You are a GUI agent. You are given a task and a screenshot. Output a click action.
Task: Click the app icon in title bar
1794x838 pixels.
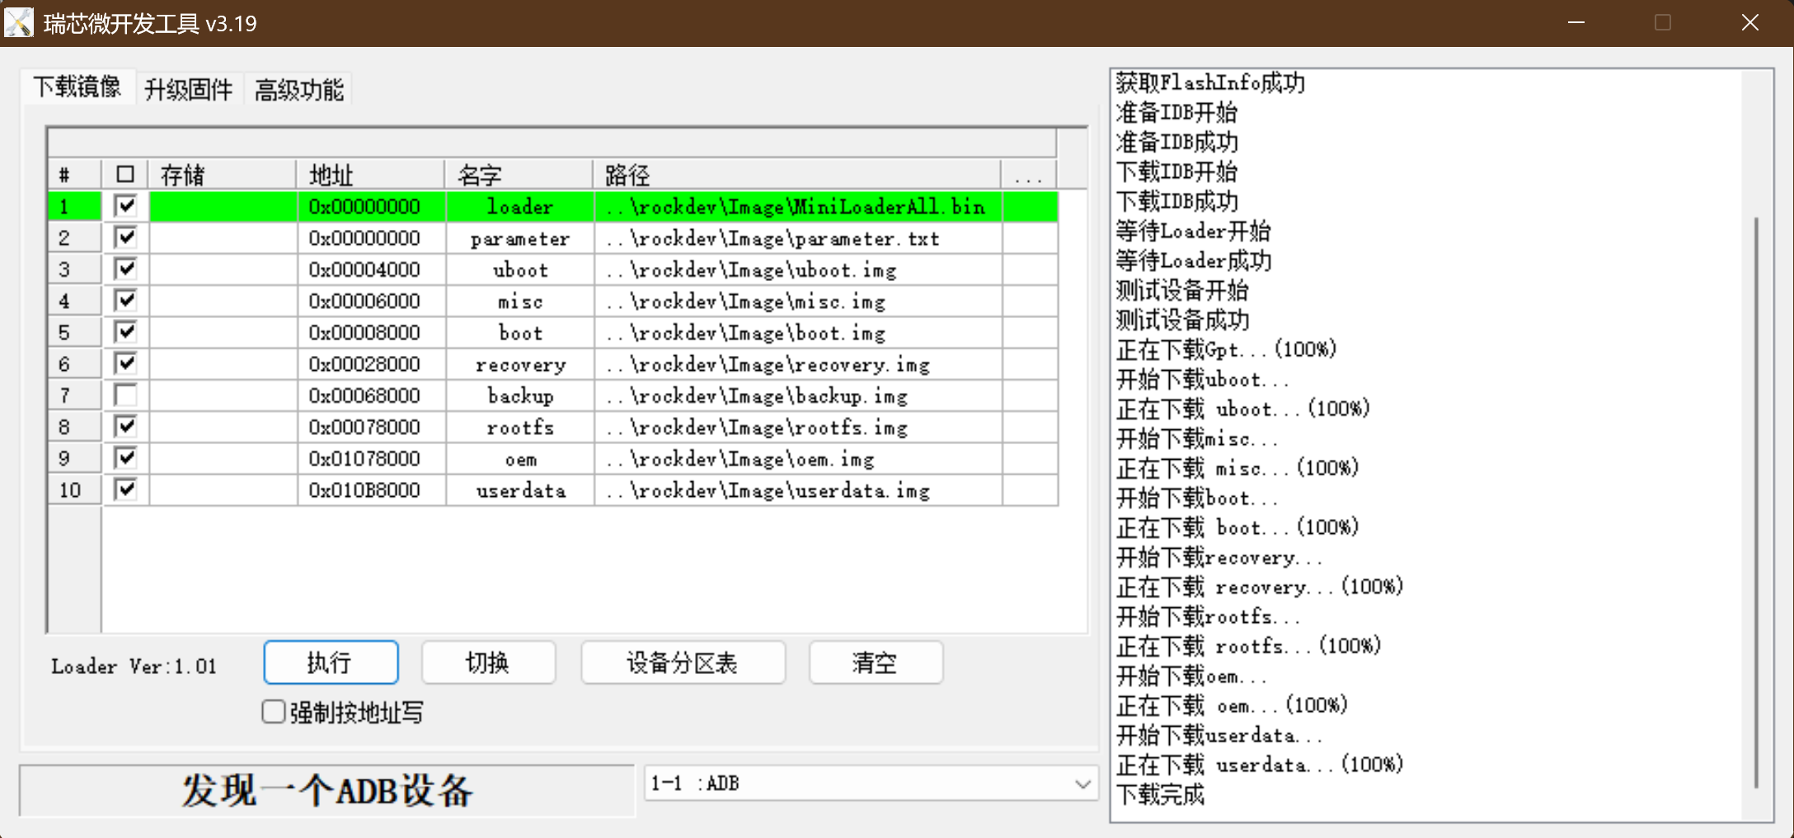pos(18,22)
